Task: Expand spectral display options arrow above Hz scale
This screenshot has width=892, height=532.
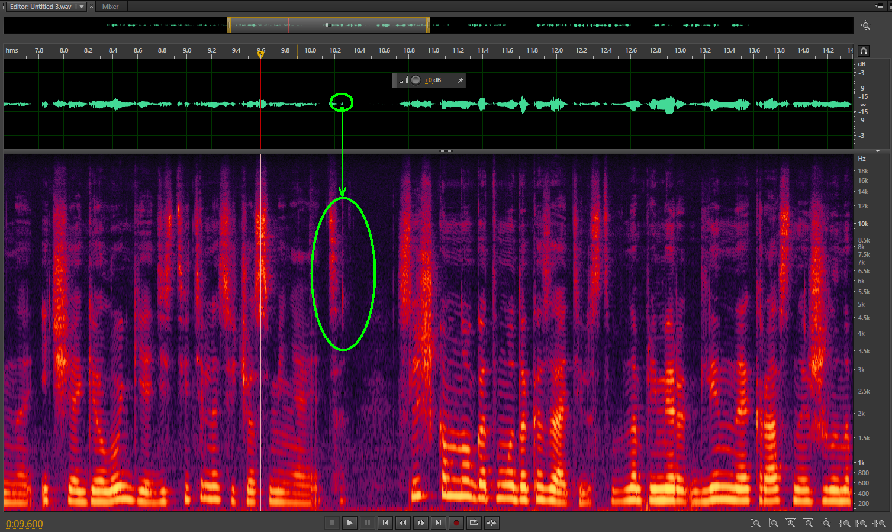Action: 878,151
